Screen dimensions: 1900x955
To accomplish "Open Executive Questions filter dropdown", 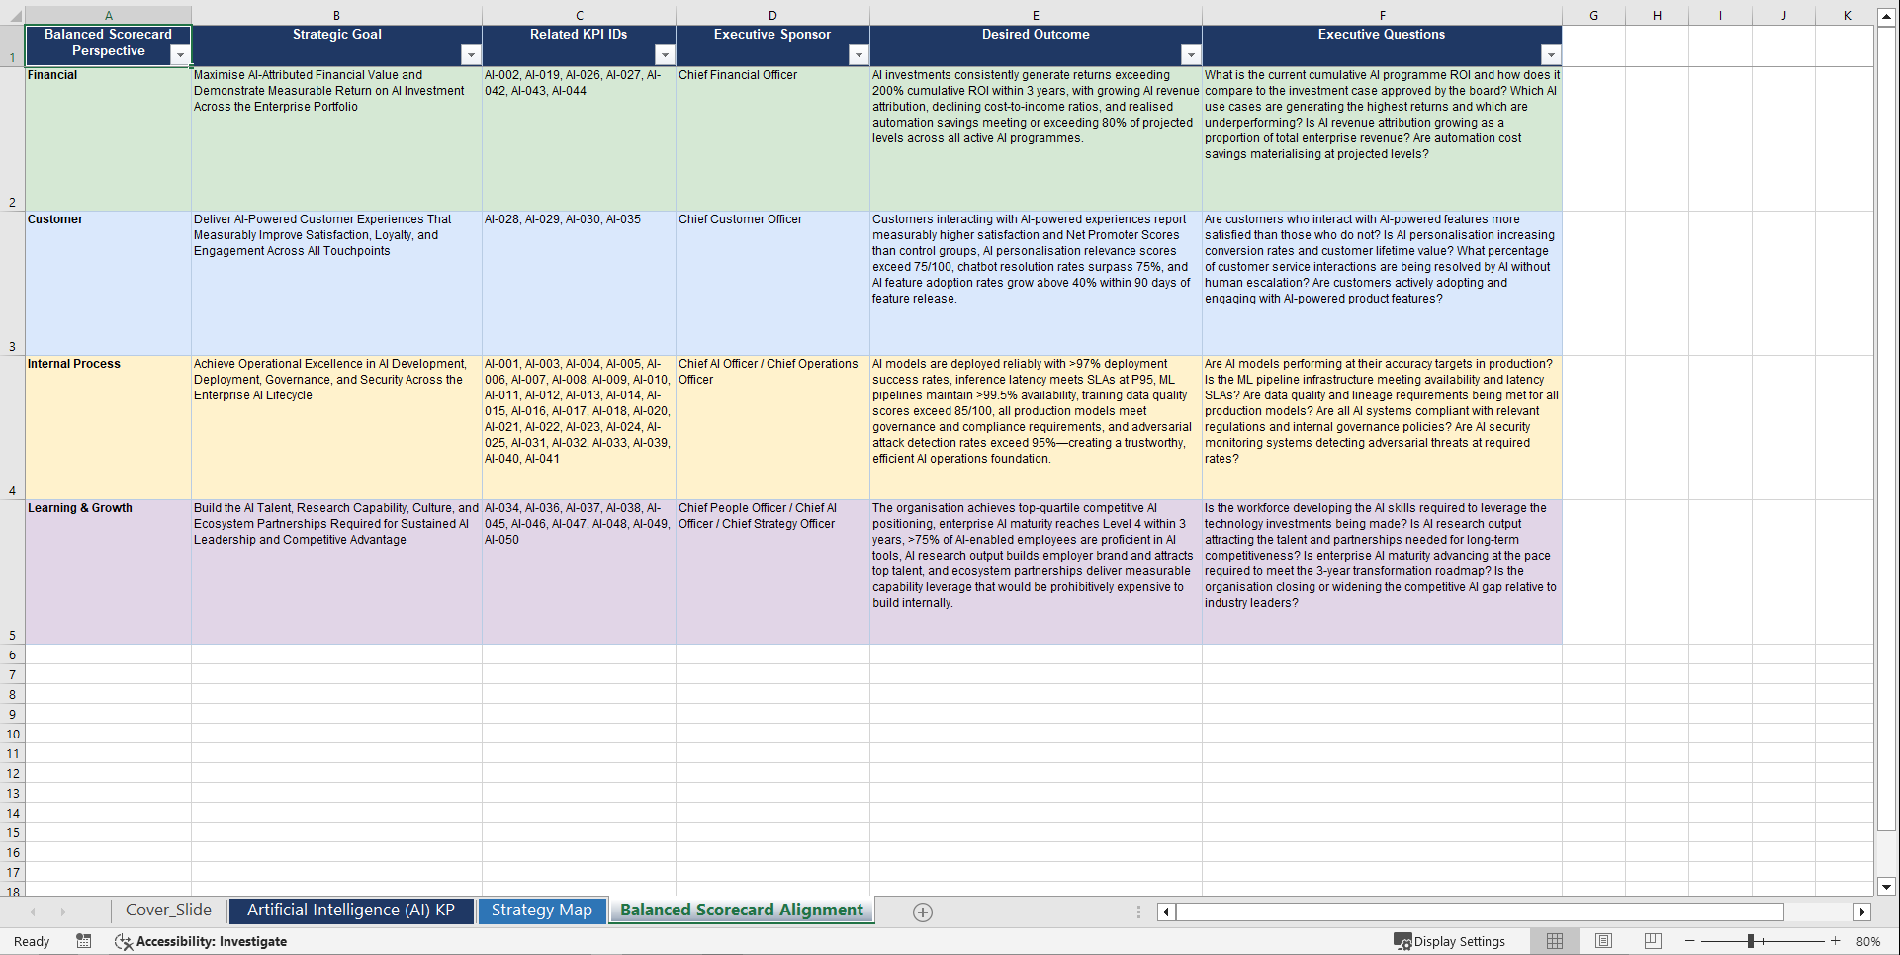I will tap(1551, 55).
